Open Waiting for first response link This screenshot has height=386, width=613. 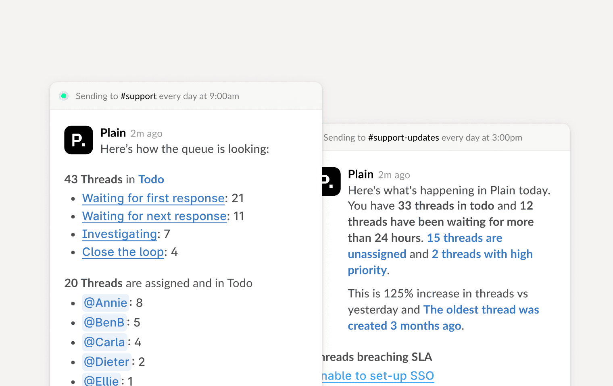(153, 198)
